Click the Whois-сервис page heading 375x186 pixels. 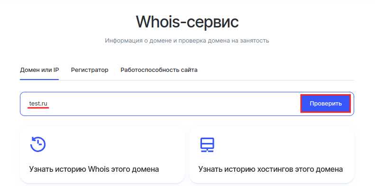pyautogui.click(x=187, y=22)
